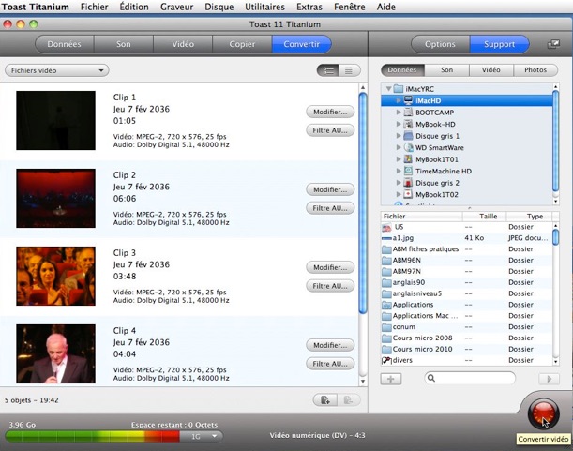Expand the Disque gris 1 node
The height and width of the screenshot is (451, 573).
coord(399,136)
